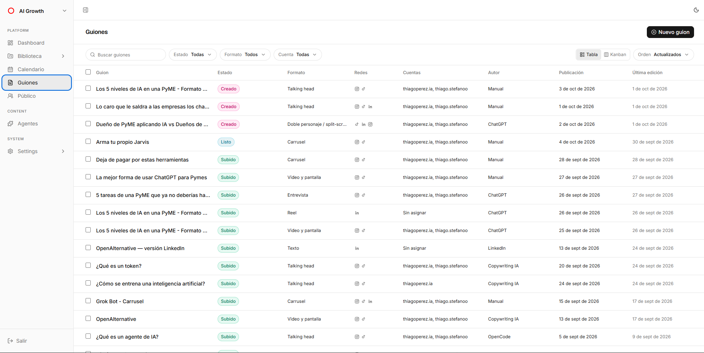Check the box for Deja de pagar por estas herramientas
This screenshot has height=353, width=704.
tap(88, 159)
